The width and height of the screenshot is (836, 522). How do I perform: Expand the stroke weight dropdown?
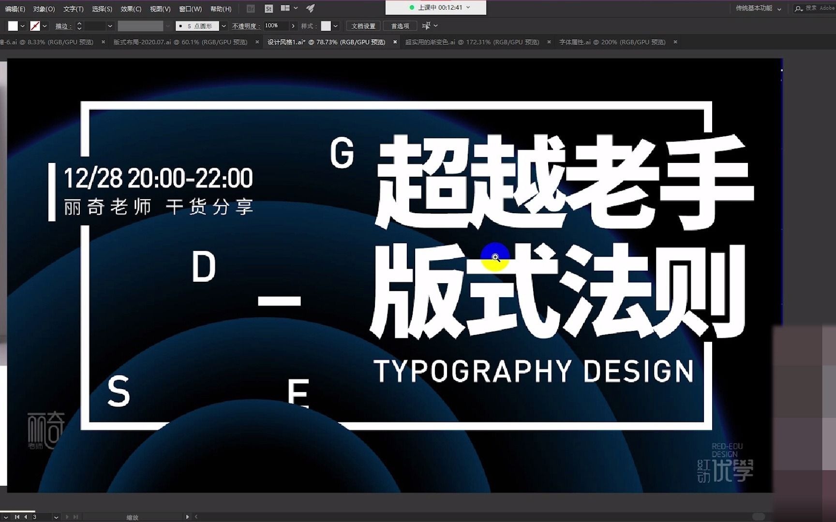click(110, 26)
